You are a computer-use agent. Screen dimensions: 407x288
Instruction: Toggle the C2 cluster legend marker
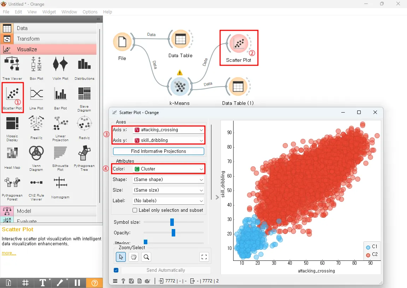coord(368,255)
